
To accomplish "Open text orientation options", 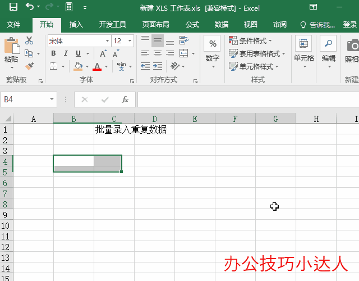I will click(175, 66).
